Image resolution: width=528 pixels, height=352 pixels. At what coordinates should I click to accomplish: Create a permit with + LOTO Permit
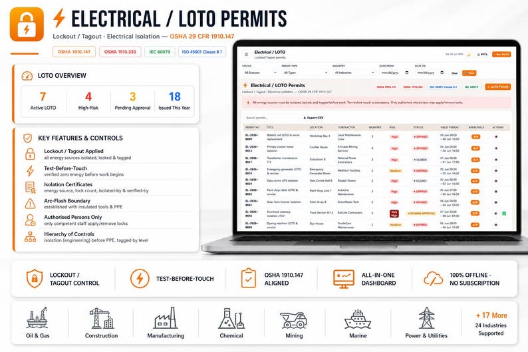[497, 87]
